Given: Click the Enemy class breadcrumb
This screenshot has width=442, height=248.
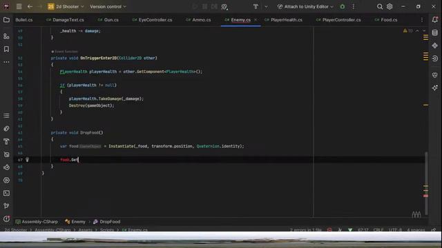Looking at the screenshot, I should coord(75,222).
